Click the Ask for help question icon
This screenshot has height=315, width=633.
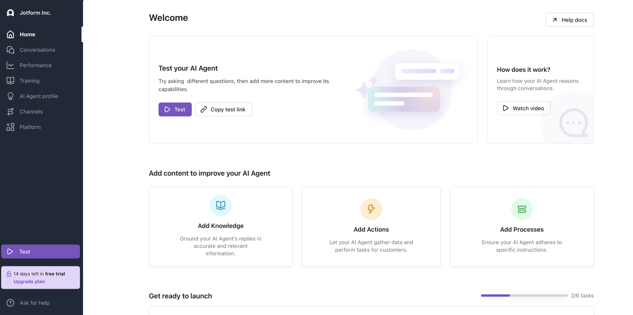click(10, 303)
